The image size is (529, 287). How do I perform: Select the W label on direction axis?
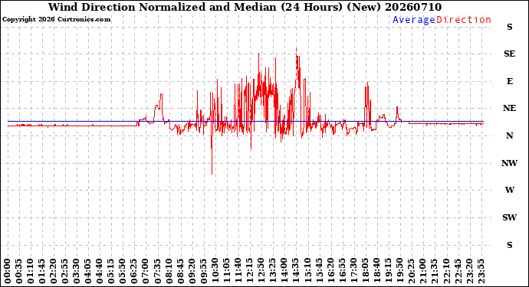[509, 190]
